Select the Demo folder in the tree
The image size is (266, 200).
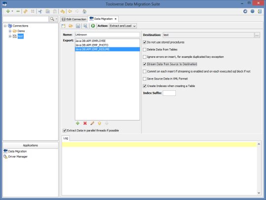[21, 31]
